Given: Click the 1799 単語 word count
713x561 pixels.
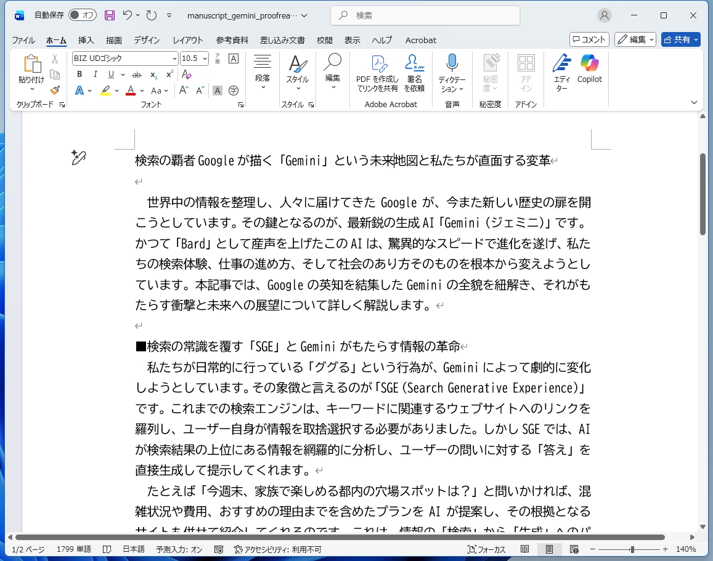Looking at the screenshot, I should [x=74, y=549].
